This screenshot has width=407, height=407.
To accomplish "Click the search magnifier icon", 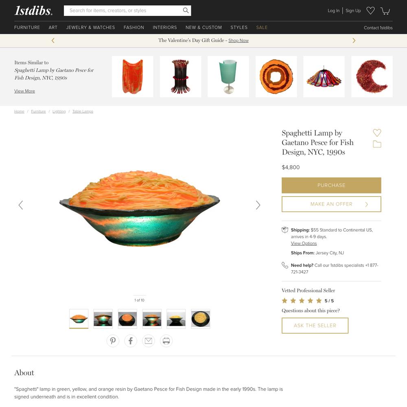I will coord(186,11).
